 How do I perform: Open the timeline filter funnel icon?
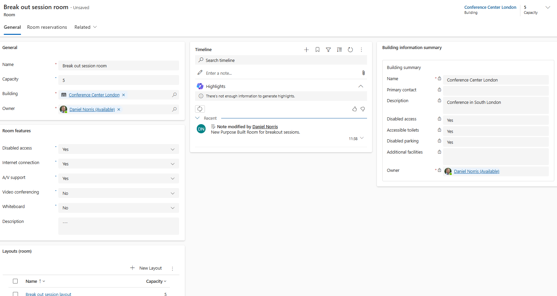(x=328, y=50)
